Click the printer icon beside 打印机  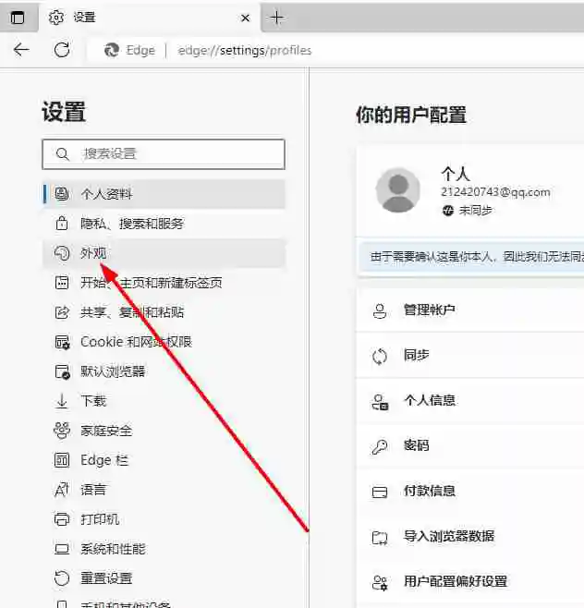click(x=62, y=519)
